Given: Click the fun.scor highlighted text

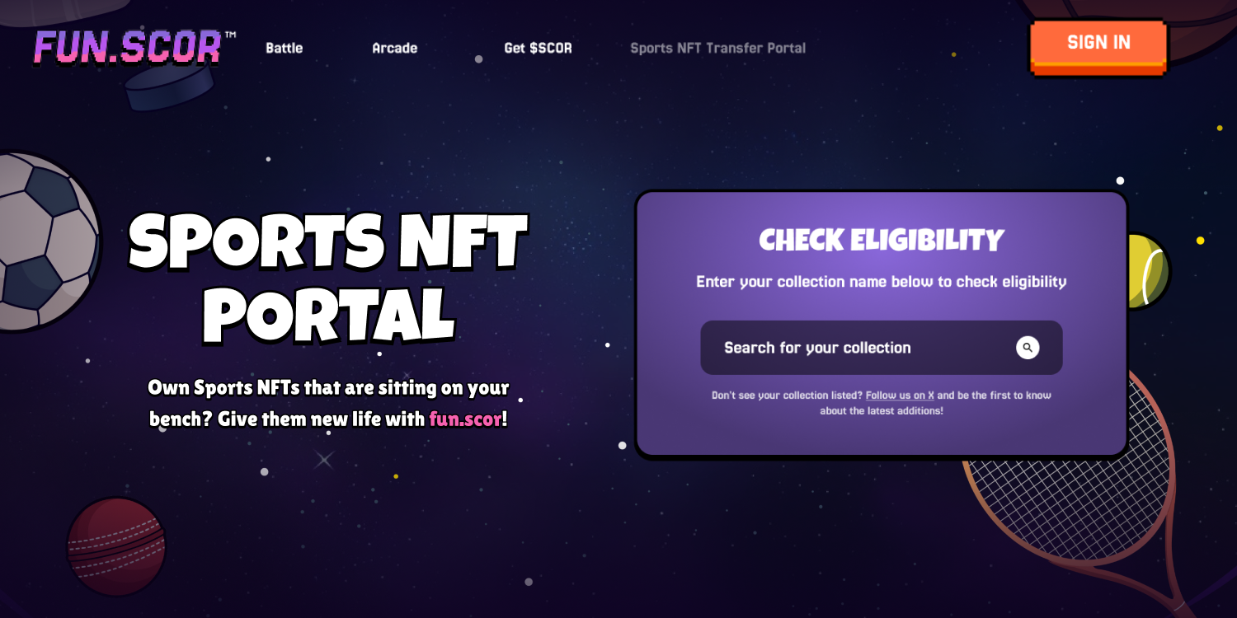Looking at the screenshot, I should tap(467, 419).
